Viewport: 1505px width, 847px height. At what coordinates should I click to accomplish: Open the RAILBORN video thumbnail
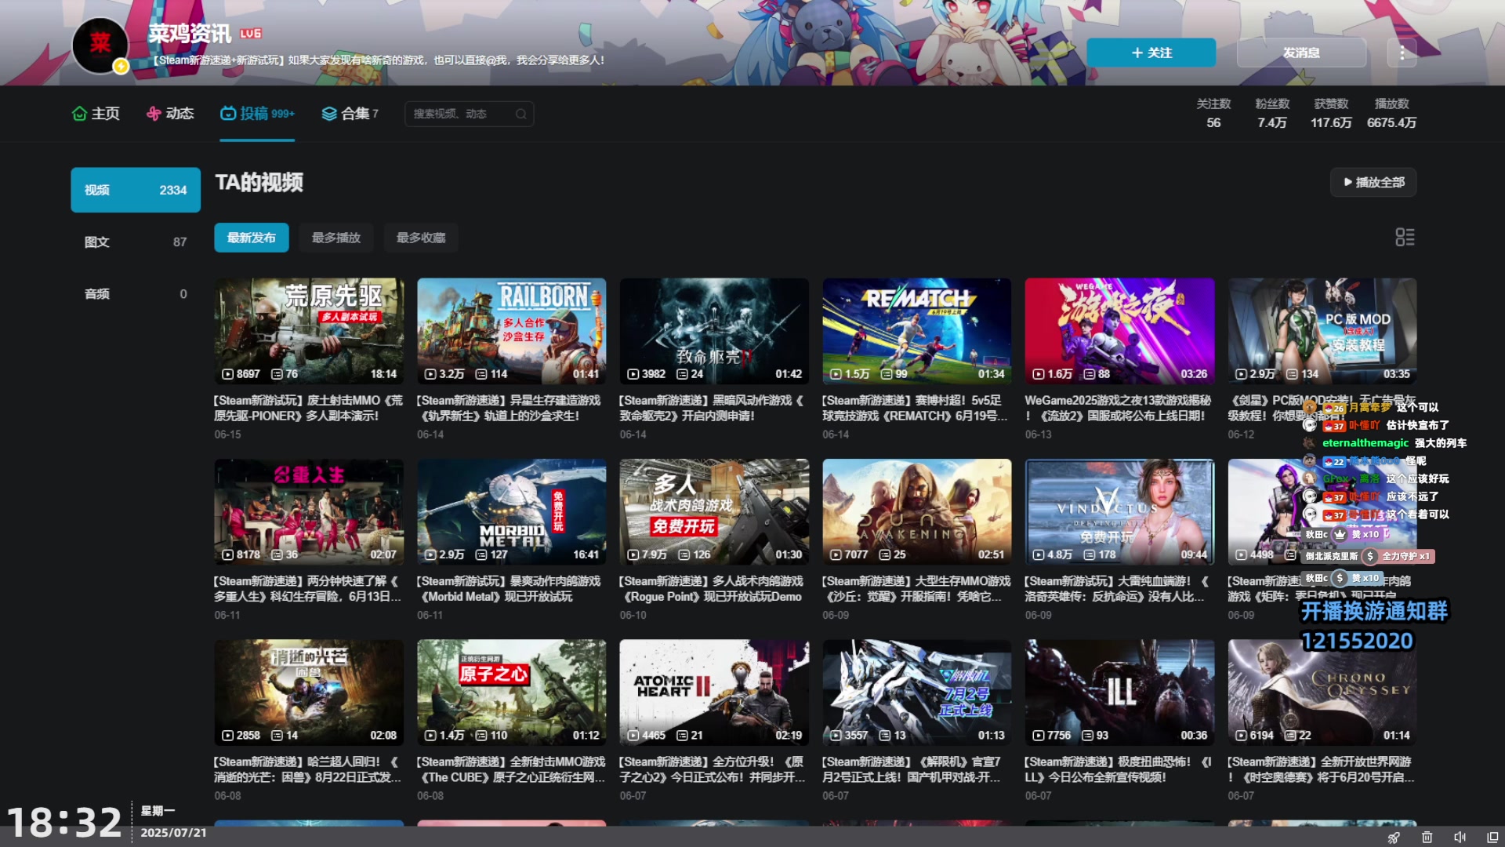[511, 331]
